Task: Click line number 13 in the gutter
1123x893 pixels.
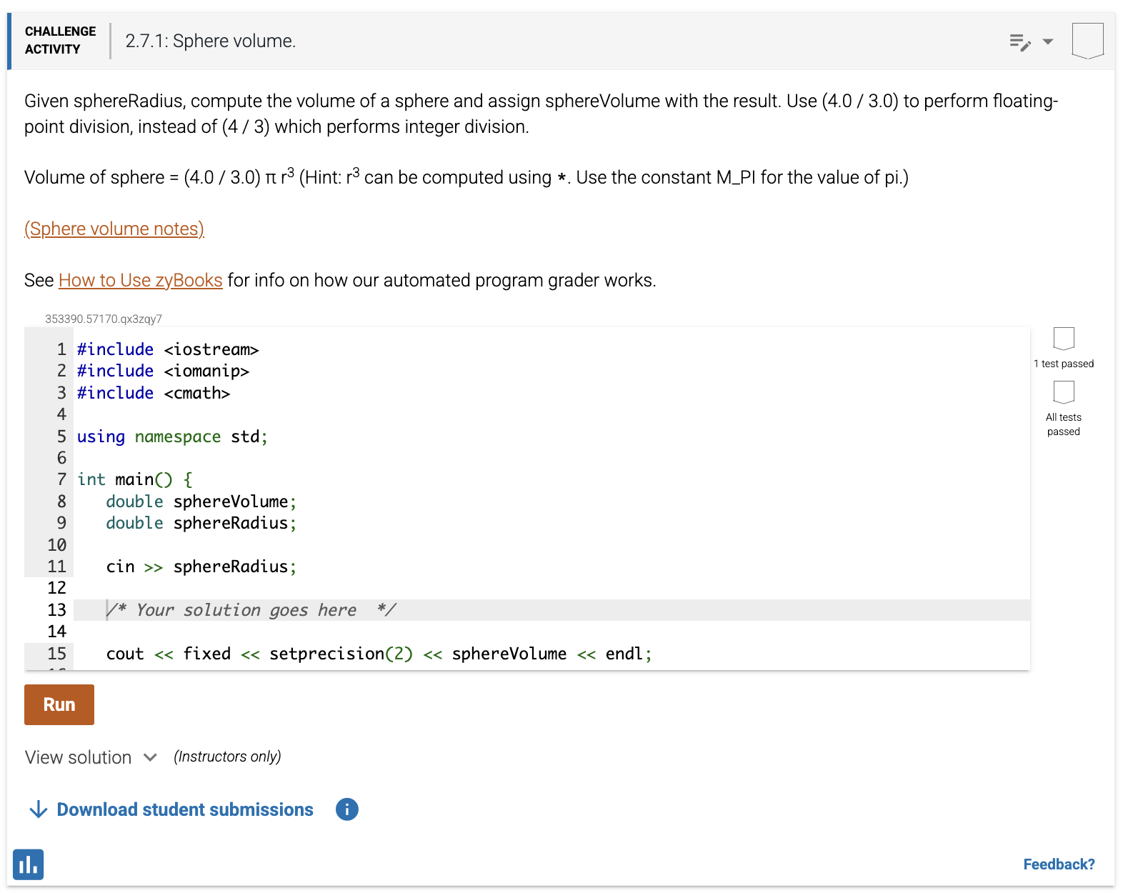Action: 57,610
